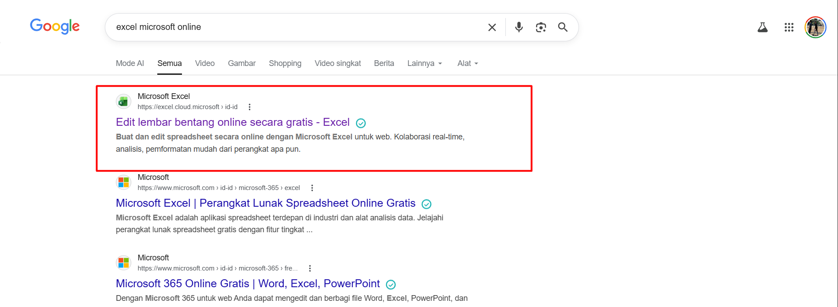Clear the search query with X
This screenshot has height=307, width=838.
point(492,27)
